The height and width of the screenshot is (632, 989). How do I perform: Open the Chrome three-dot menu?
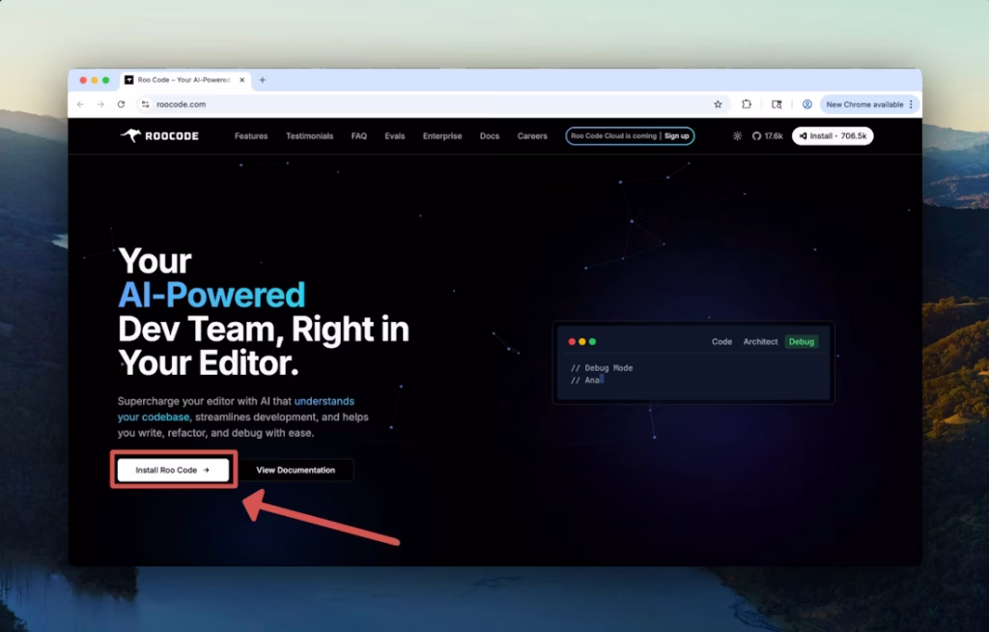[x=911, y=104]
